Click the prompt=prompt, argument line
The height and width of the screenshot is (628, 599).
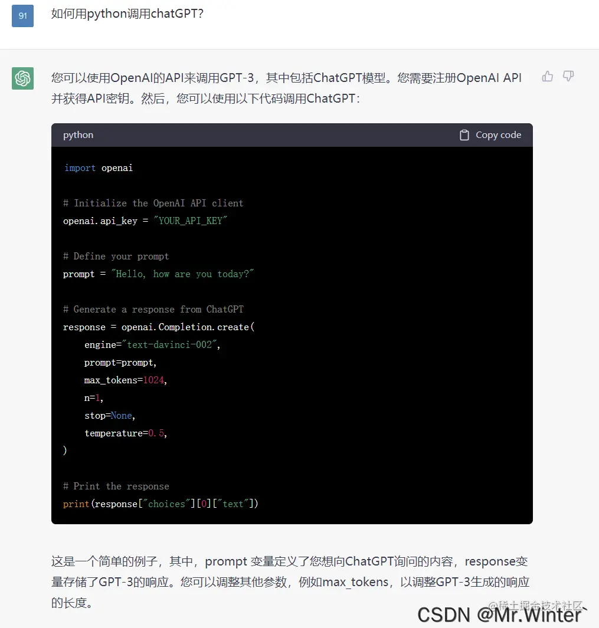[x=120, y=363]
